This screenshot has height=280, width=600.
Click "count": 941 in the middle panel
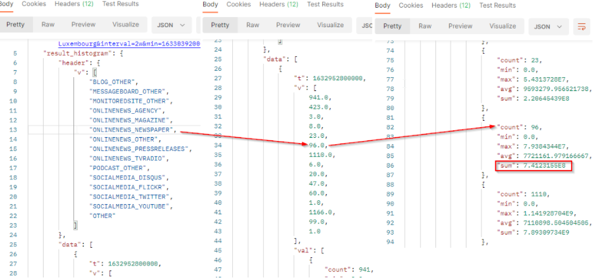point(348,270)
